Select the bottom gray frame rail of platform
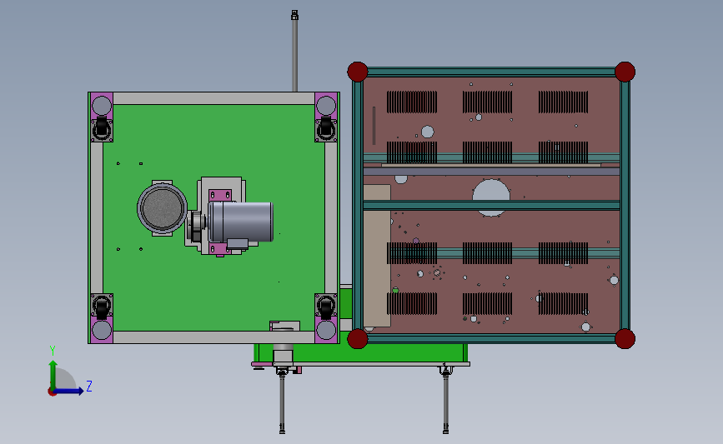This screenshot has width=723, height=444. coord(214,337)
